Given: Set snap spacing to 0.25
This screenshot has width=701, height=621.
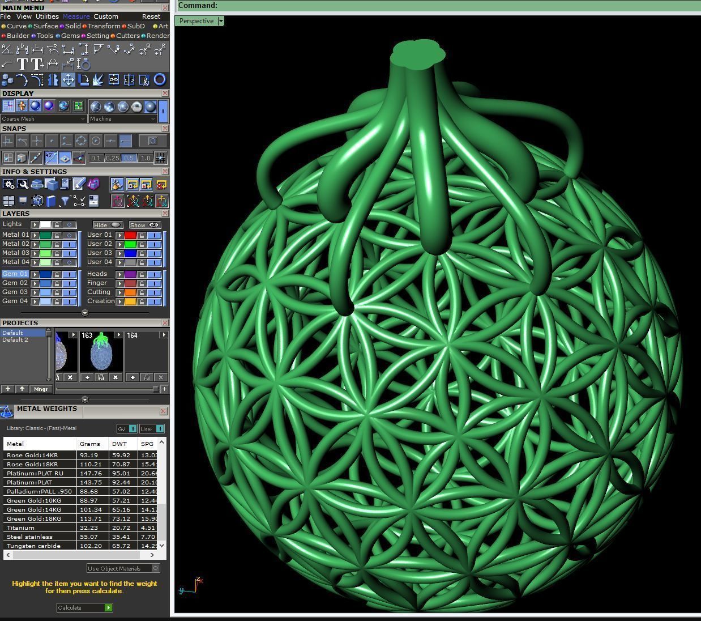Looking at the screenshot, I should point(112,158).
